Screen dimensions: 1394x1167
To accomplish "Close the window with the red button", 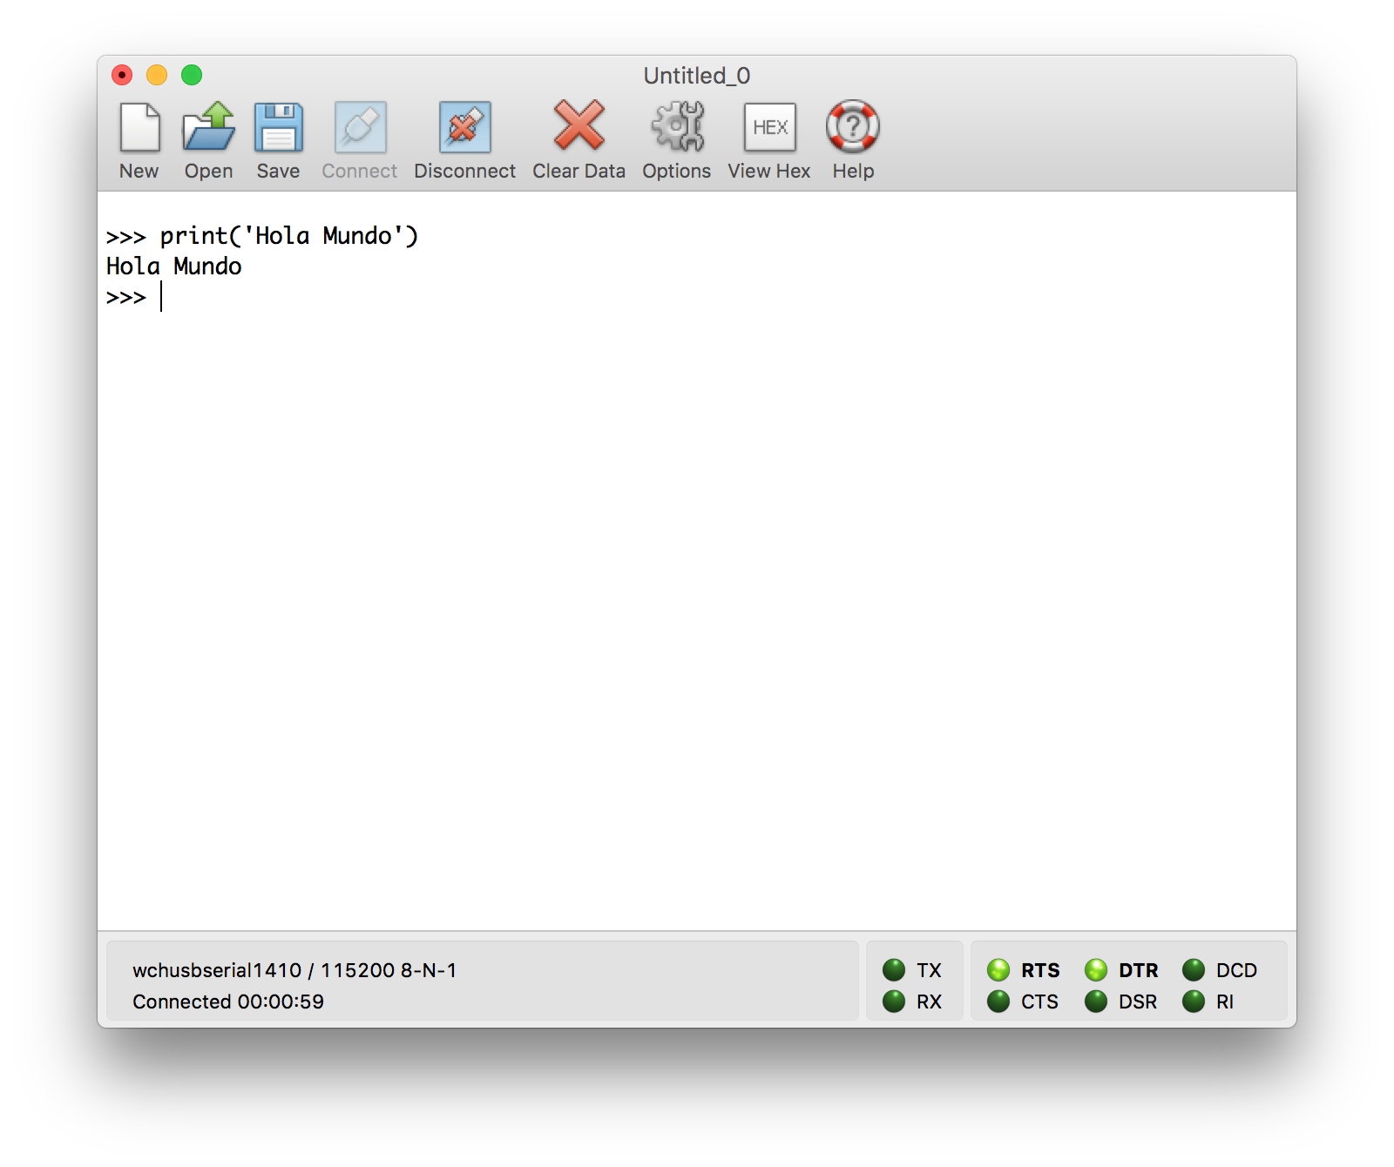I will [122, 75].
